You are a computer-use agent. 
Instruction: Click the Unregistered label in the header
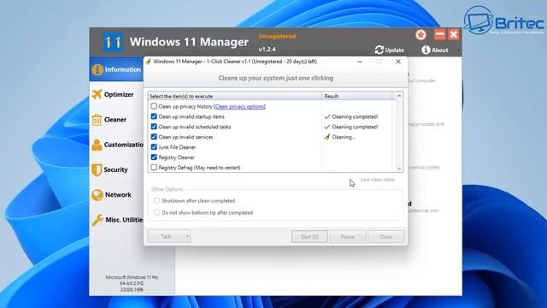(277, 36)
